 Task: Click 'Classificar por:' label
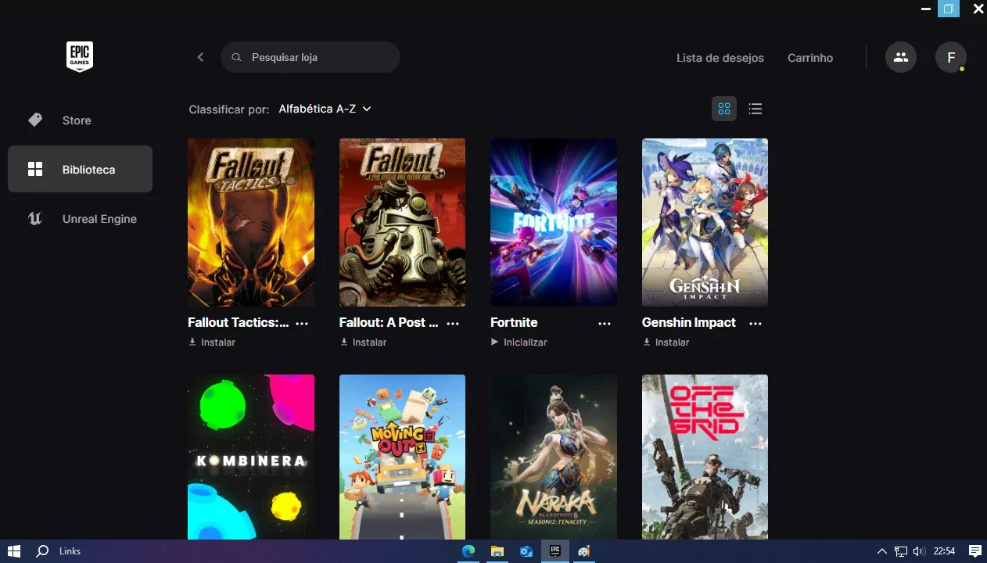point(229,109)
